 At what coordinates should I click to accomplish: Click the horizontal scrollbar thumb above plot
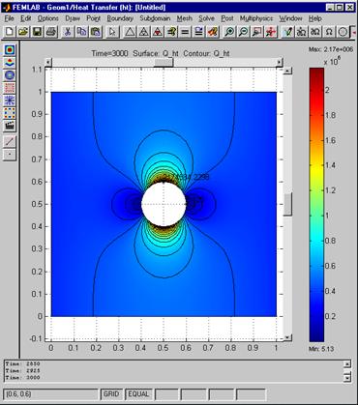(164, 62)
